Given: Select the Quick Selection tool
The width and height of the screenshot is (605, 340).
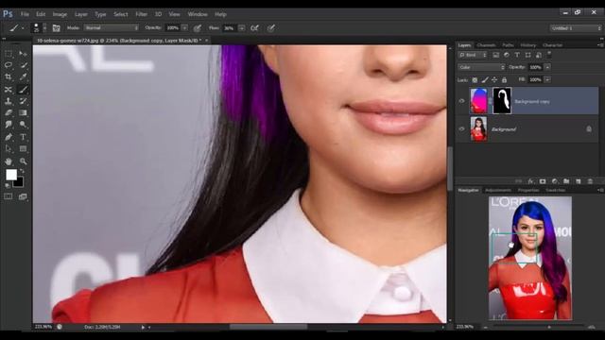Looking at the screenshot, I should pos(23,65).
